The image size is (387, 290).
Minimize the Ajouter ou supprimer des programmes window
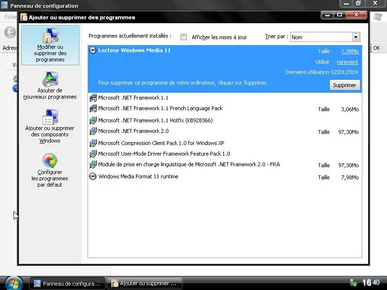[328, 15]
